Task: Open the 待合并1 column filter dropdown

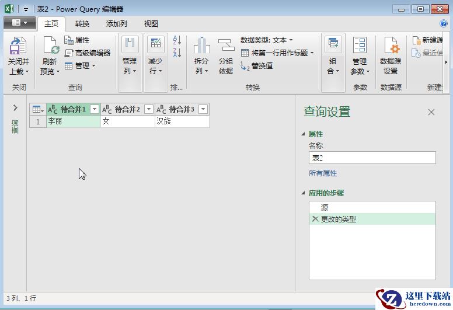Action: [x=95, y=109]
